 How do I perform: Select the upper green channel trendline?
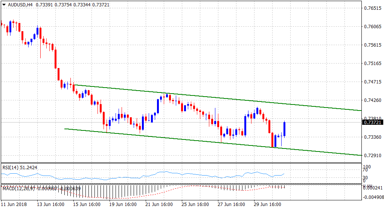point(226,98)
